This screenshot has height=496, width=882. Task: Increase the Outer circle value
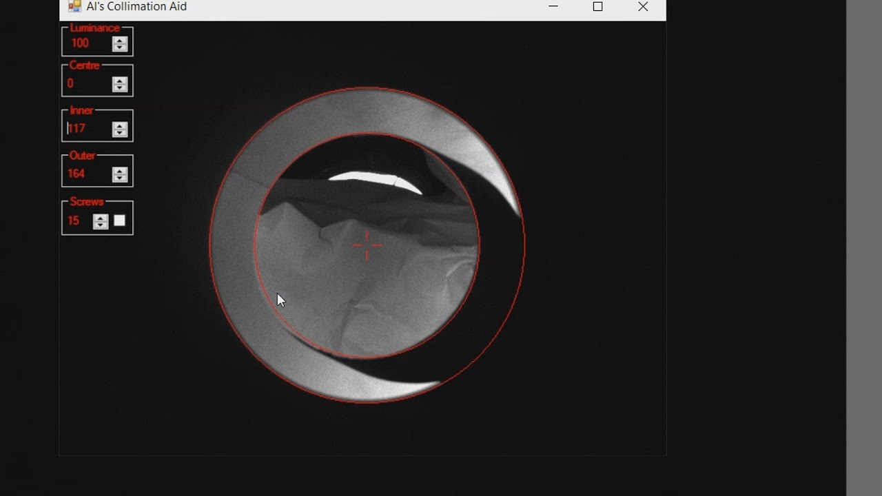click(x=120, y=170)
